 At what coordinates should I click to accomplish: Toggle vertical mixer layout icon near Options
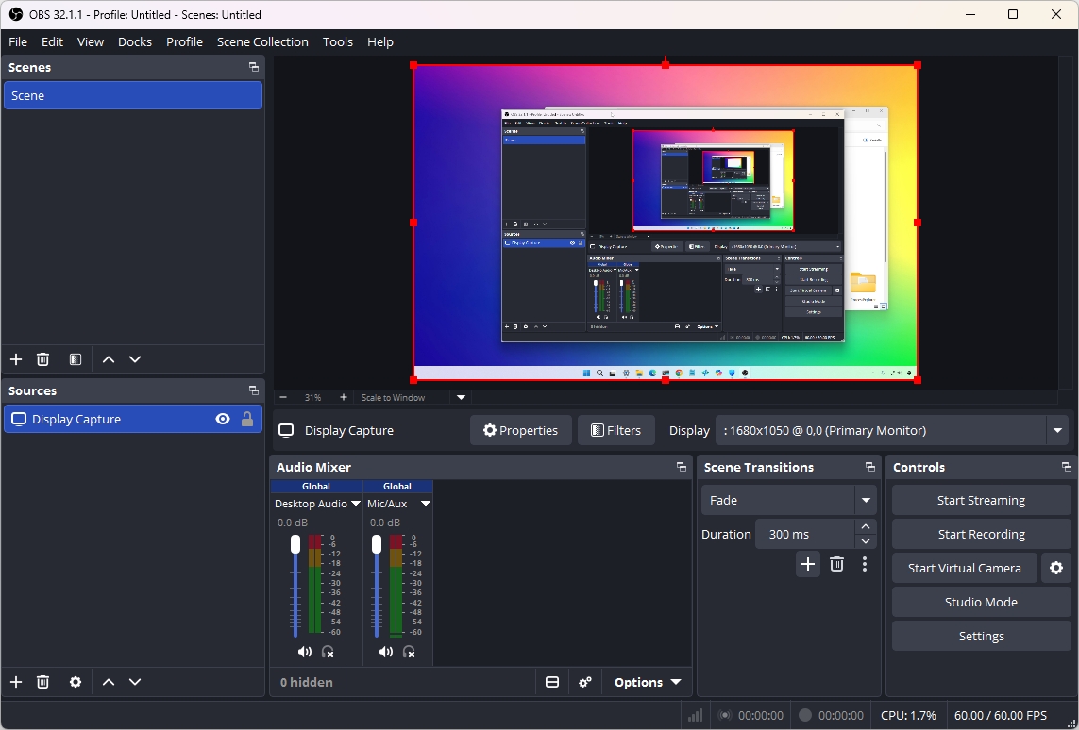point(552,682)
